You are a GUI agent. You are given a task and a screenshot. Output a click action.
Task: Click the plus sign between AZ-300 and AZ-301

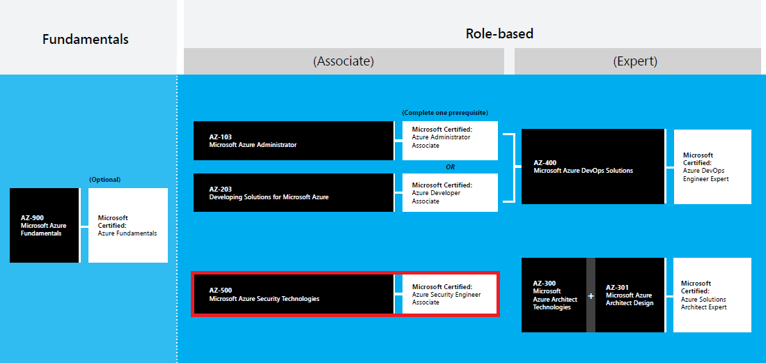591,295
